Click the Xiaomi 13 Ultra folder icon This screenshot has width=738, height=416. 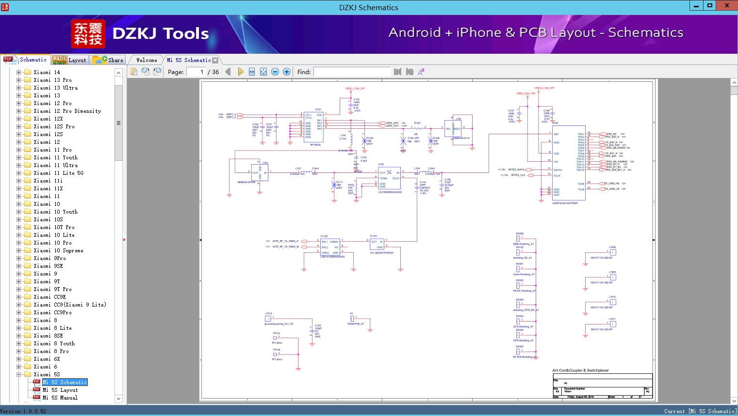coord(28,88)
